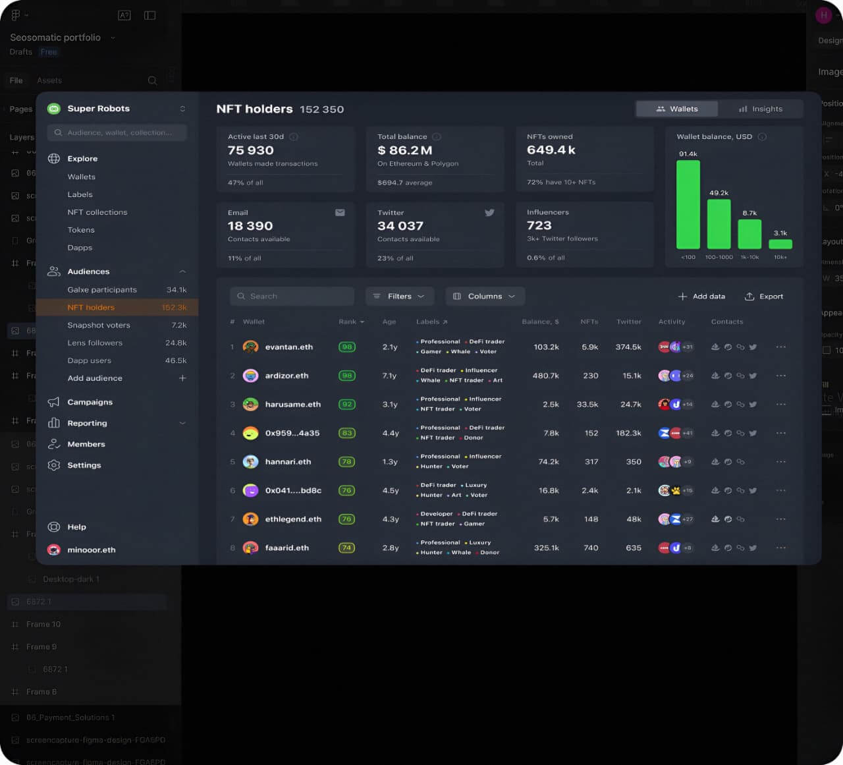Click the Help icon in sidebar
Screen dimensions: 843x765
click(54, 527)
